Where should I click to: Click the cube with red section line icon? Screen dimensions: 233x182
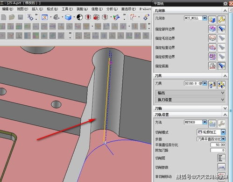pyautogui.click(x=105, y=17)
